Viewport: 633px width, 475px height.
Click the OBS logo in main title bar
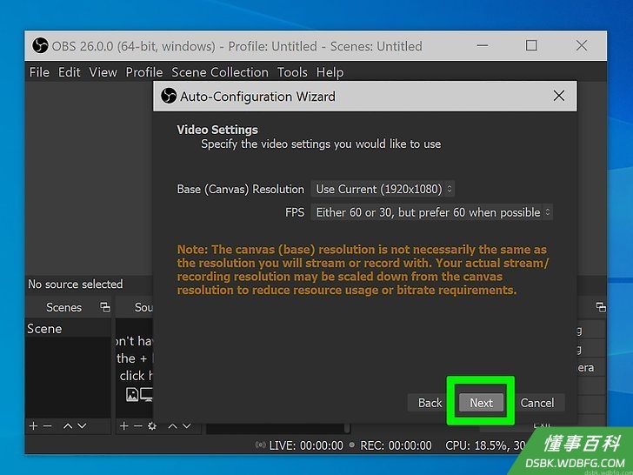coord(40,45)
